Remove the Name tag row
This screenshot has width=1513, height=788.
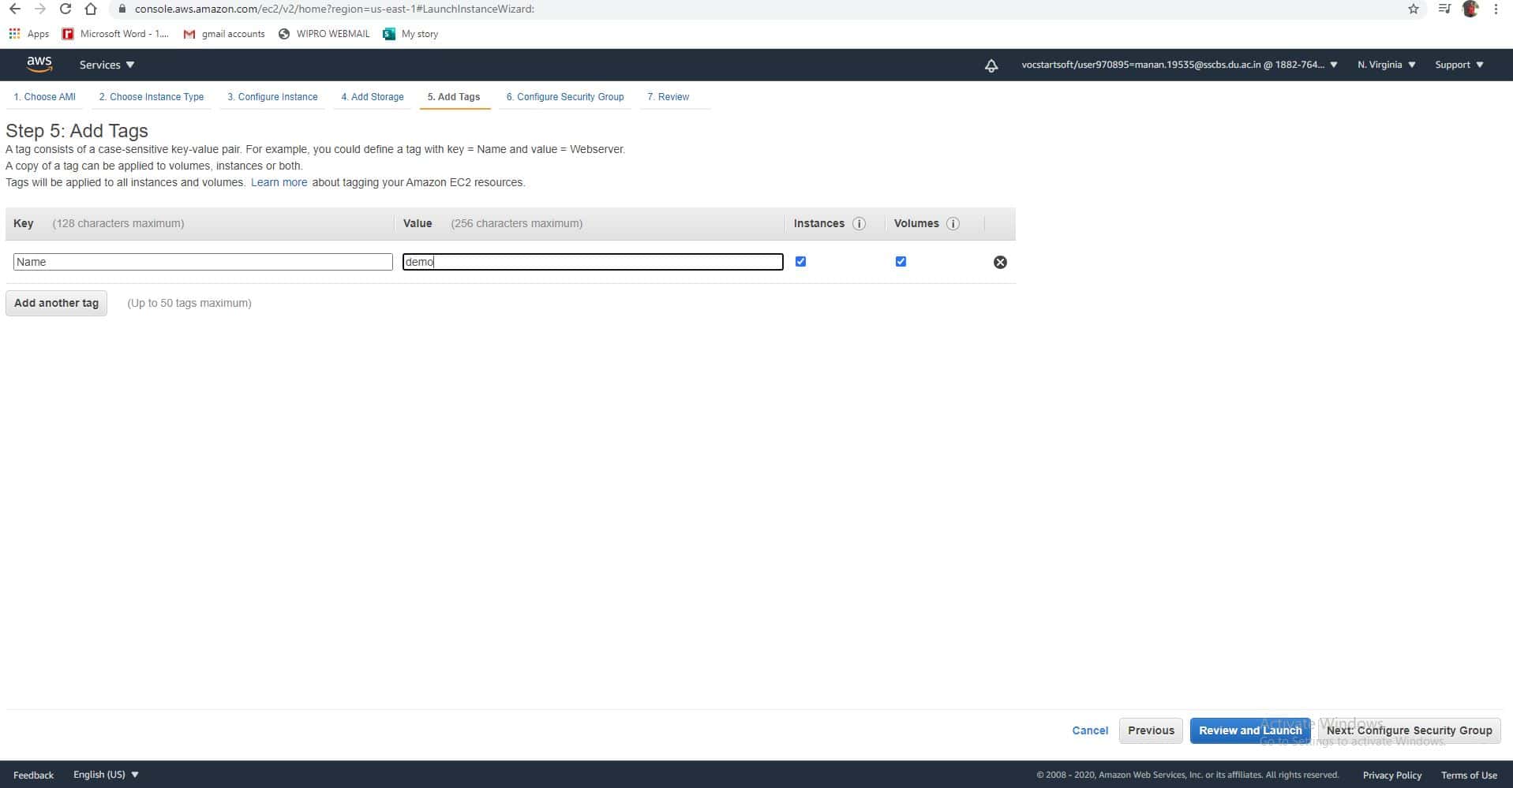[1000, 262]
